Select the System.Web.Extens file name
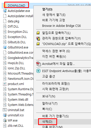91x128 pixels. tap(20, 105)
